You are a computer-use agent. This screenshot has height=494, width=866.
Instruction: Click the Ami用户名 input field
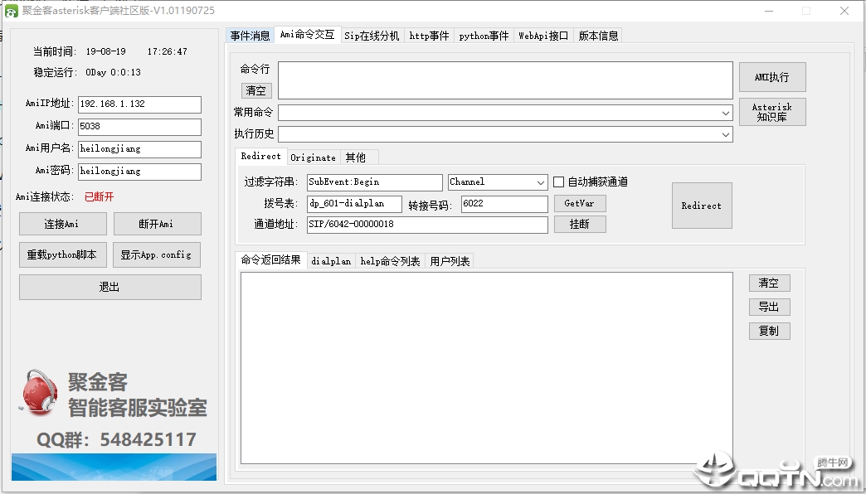click(x=139, y=149)
